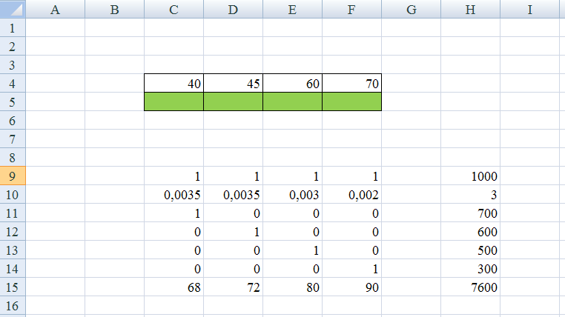565x317 pixels.
Task: Click cell H13 containing 500
Action: pyautogui.click(x=470, y=250)
